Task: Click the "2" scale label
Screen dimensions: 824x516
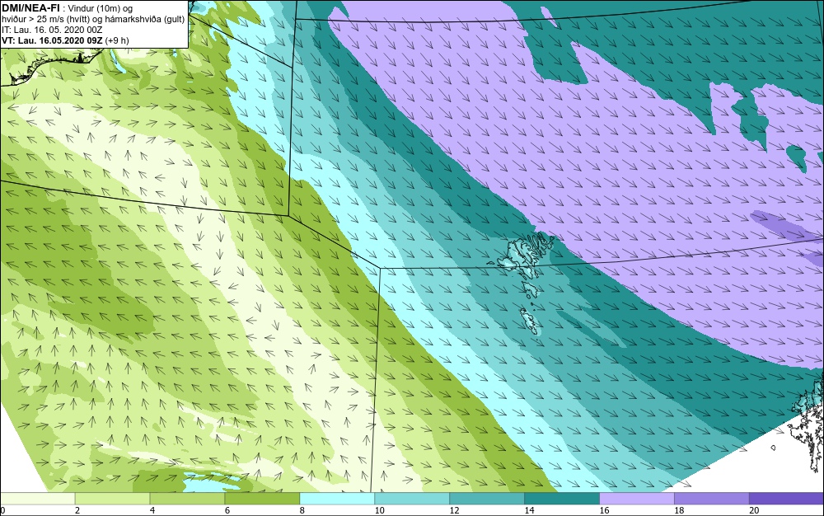Action: tap(77, 510)
